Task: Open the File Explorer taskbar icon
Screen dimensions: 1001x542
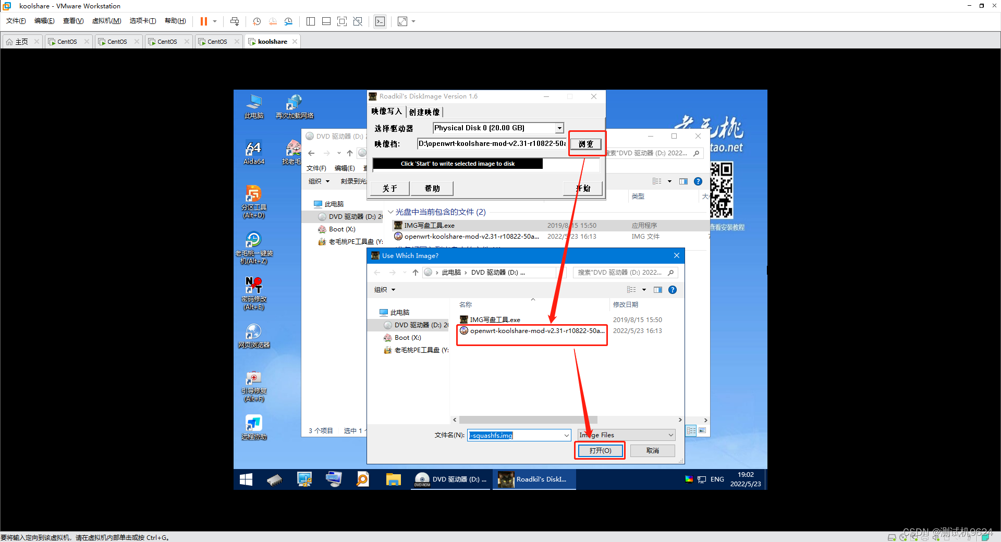Action: (393, 479)
